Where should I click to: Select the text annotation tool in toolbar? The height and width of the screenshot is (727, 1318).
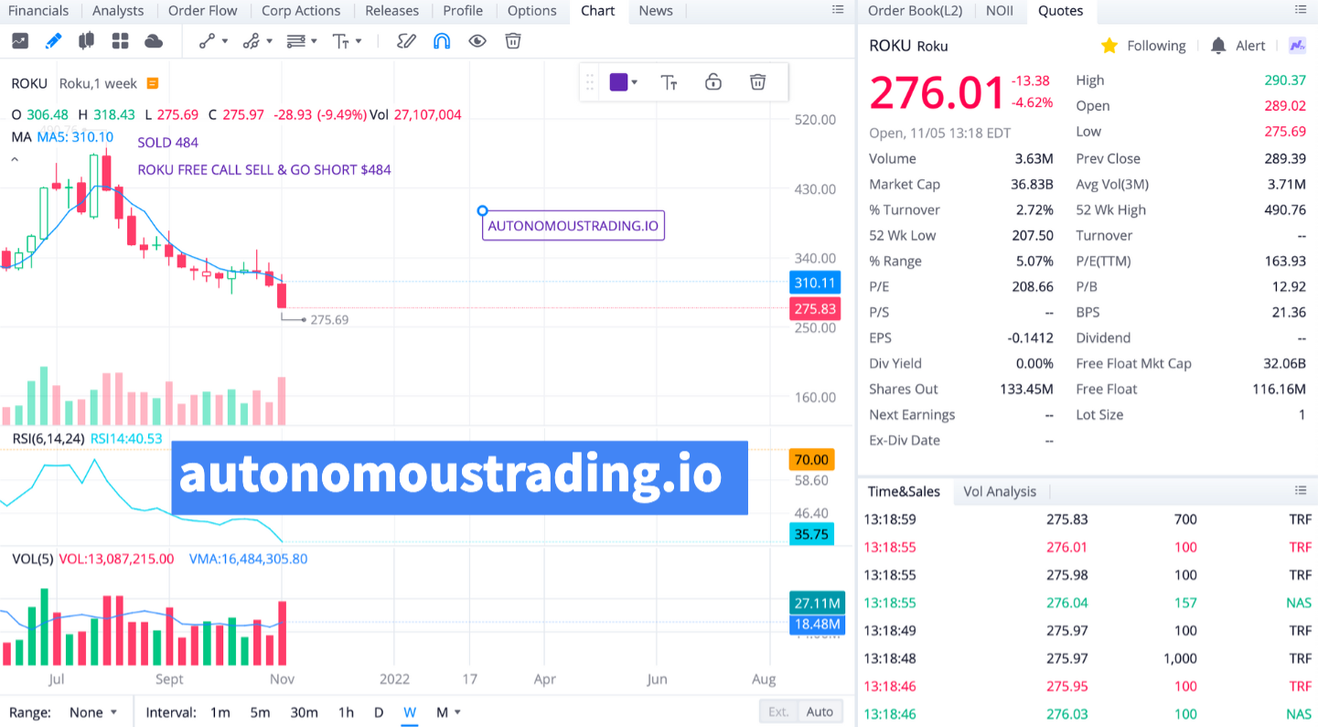(341, 41)
